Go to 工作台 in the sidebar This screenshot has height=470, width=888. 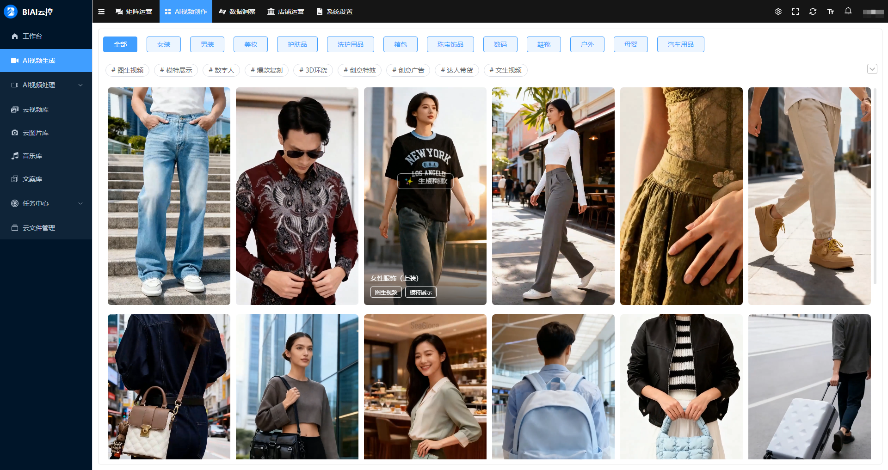pyautogui.click(x=46, y=36)
